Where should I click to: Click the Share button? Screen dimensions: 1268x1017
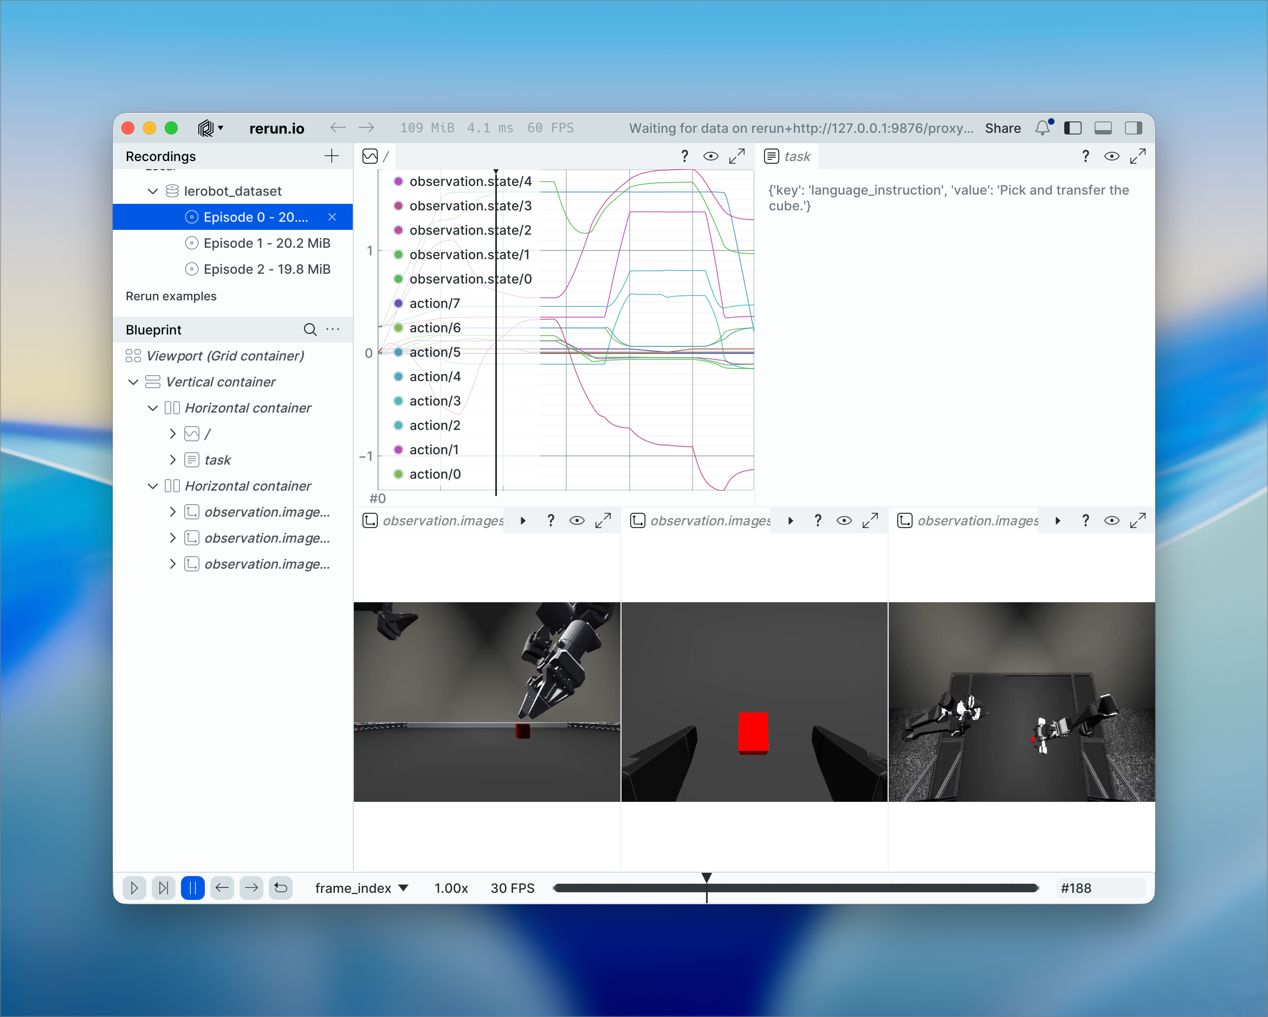click(x=1002, y=128)
